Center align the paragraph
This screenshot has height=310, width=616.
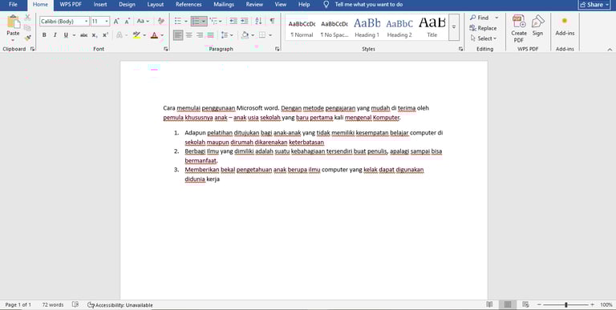(x=189, y=35)
